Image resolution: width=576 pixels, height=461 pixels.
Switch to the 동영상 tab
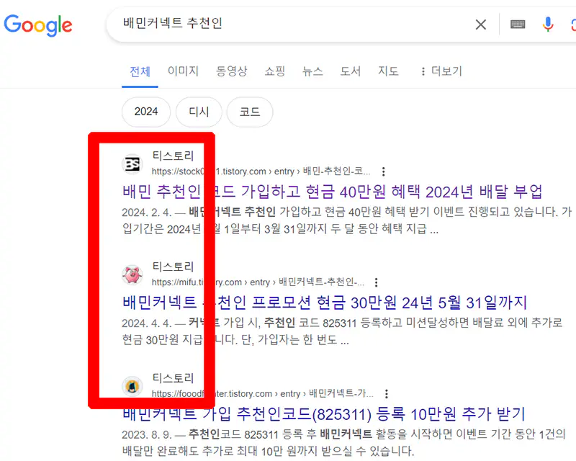[231, 71]
